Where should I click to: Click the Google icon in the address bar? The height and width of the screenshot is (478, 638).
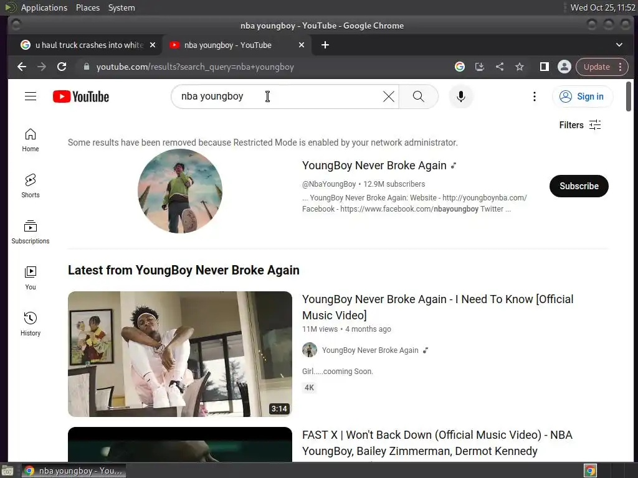click(460, 67)
